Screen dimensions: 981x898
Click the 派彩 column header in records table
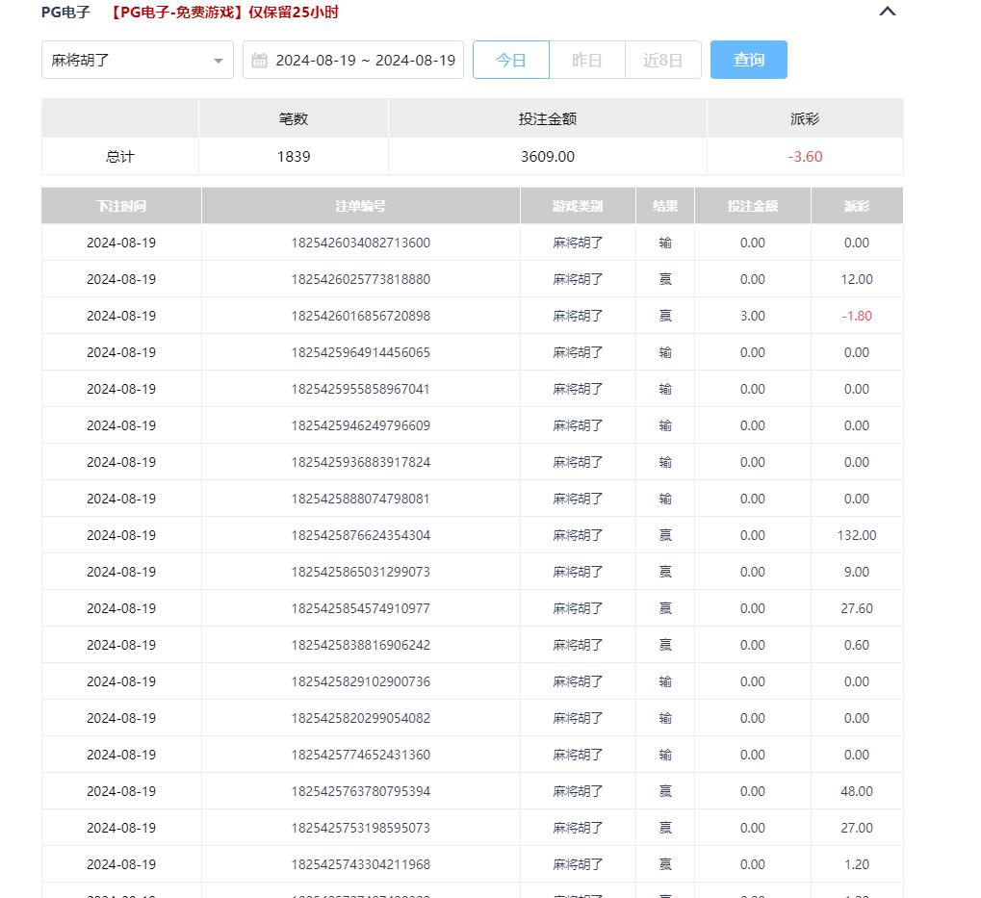pyautogui.click(x=856, y=206)
